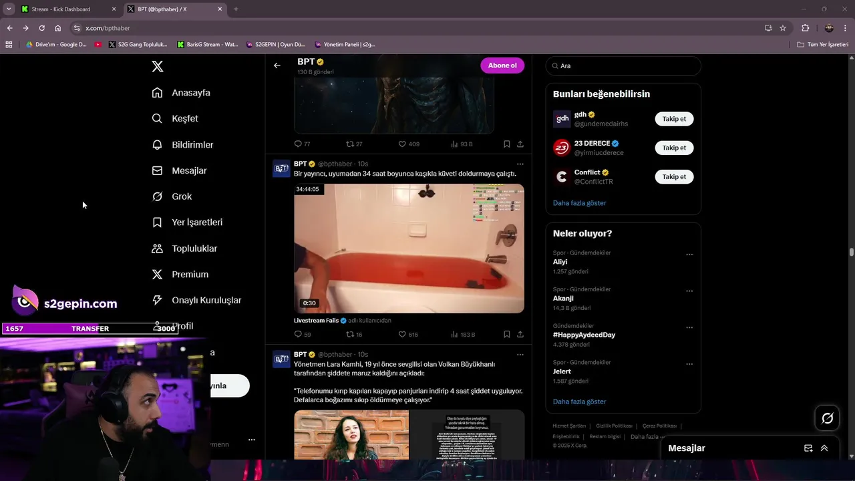
Task: Open Hizmet Şartları footer link
Action: 569,426
